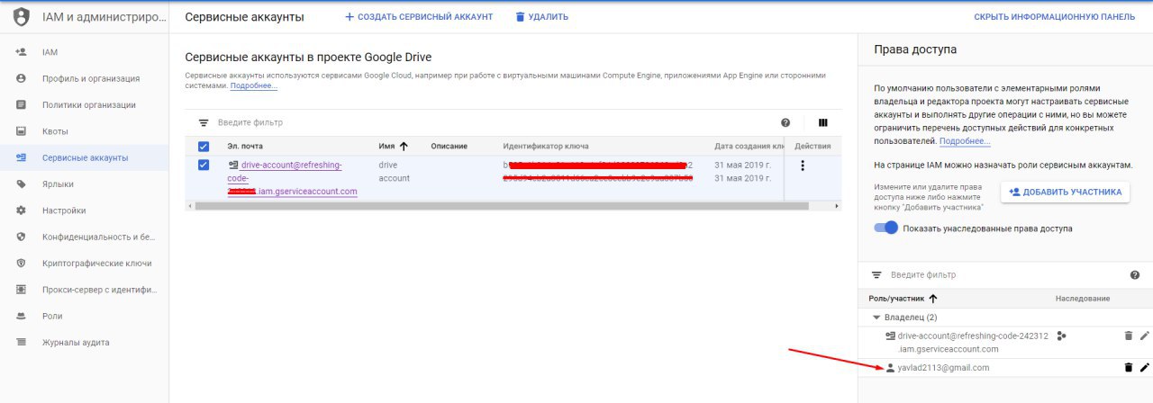Image resolution: width=1153 pixels, height=403 pixels.
Task: Click the filter icon above the table
Action: (204, 122)
